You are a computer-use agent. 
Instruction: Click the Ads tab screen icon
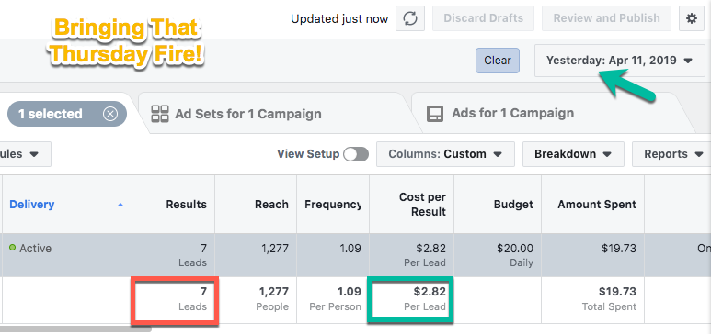click(x=435, y=114)
